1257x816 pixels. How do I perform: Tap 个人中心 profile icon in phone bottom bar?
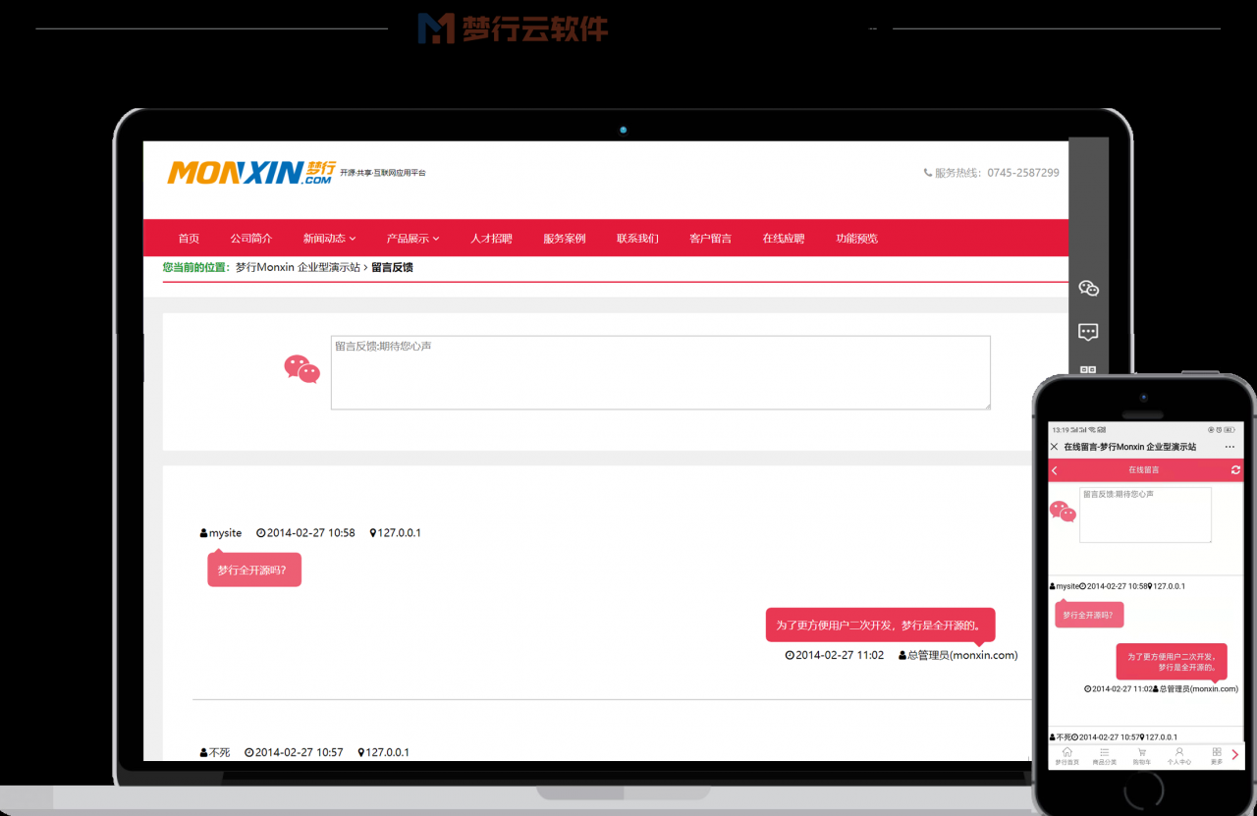pyautogui.click(x=1179, y=752)
